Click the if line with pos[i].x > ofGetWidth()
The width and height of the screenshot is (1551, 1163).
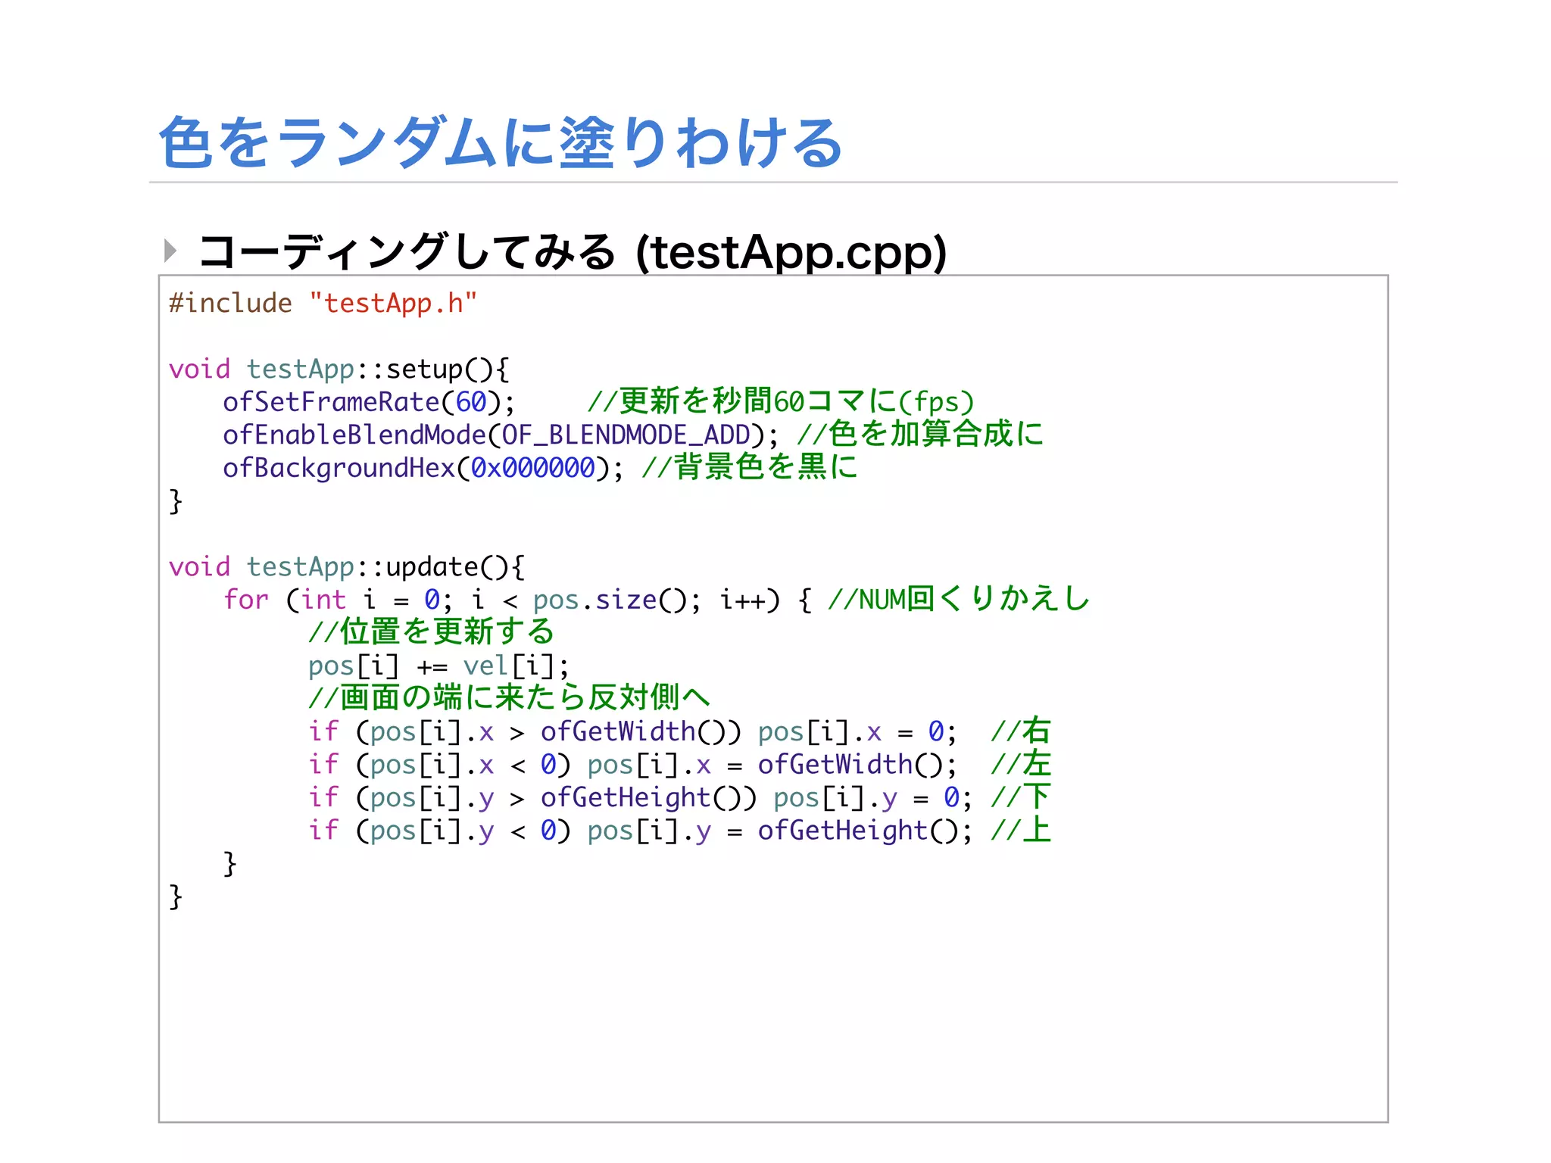[633, 732]
